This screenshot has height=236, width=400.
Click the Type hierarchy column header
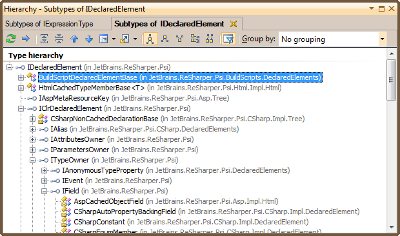[x=35, y=55]
